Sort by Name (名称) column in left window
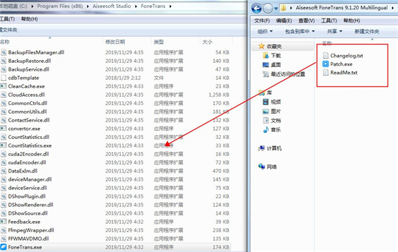 click(x=5, y=42)
